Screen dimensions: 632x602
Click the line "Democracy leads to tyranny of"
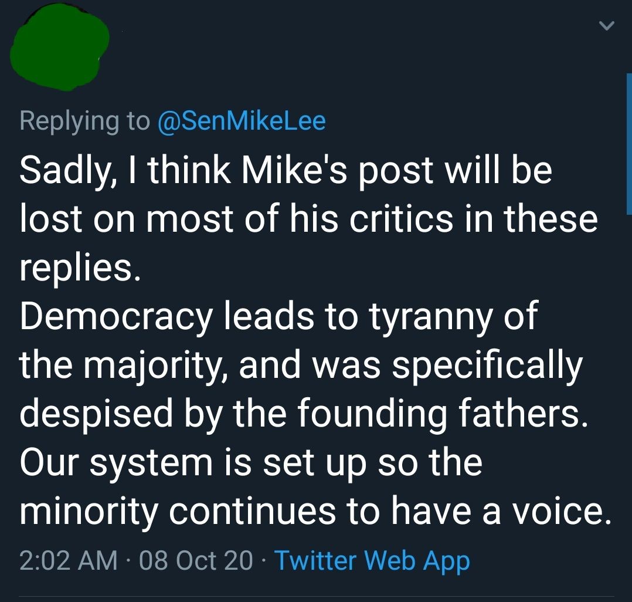coord(278,317)
